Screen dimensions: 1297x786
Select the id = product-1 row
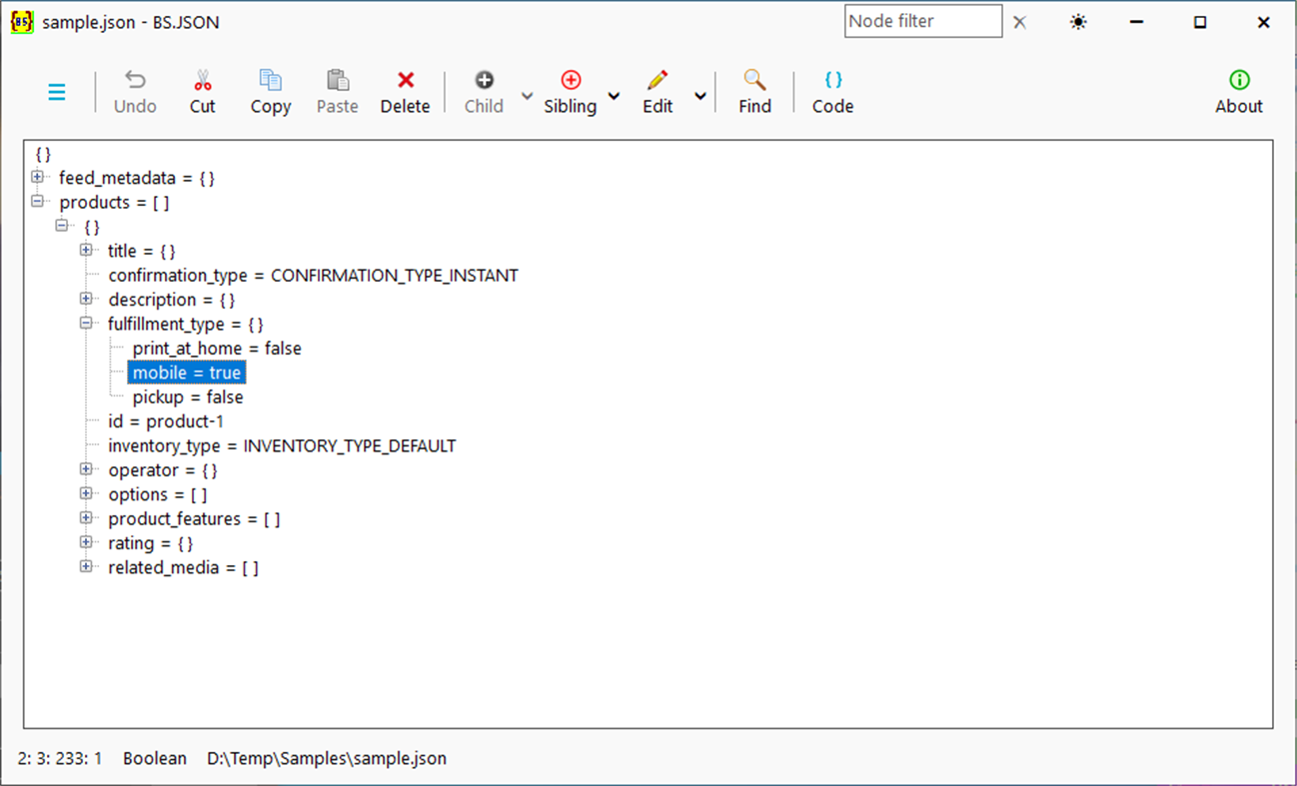166,421
